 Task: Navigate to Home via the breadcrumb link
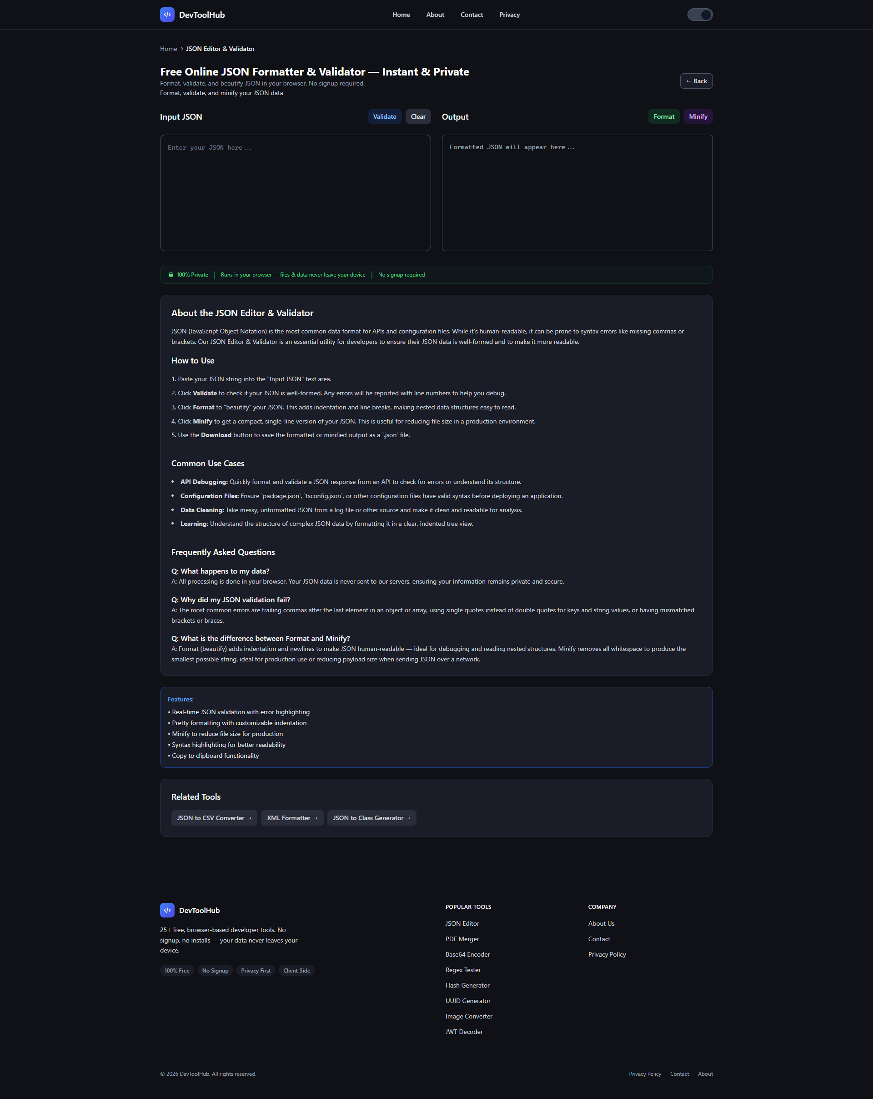pyautogui.click(x=169, y=48)
